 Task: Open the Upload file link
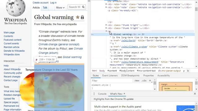[x=9, y=99]
